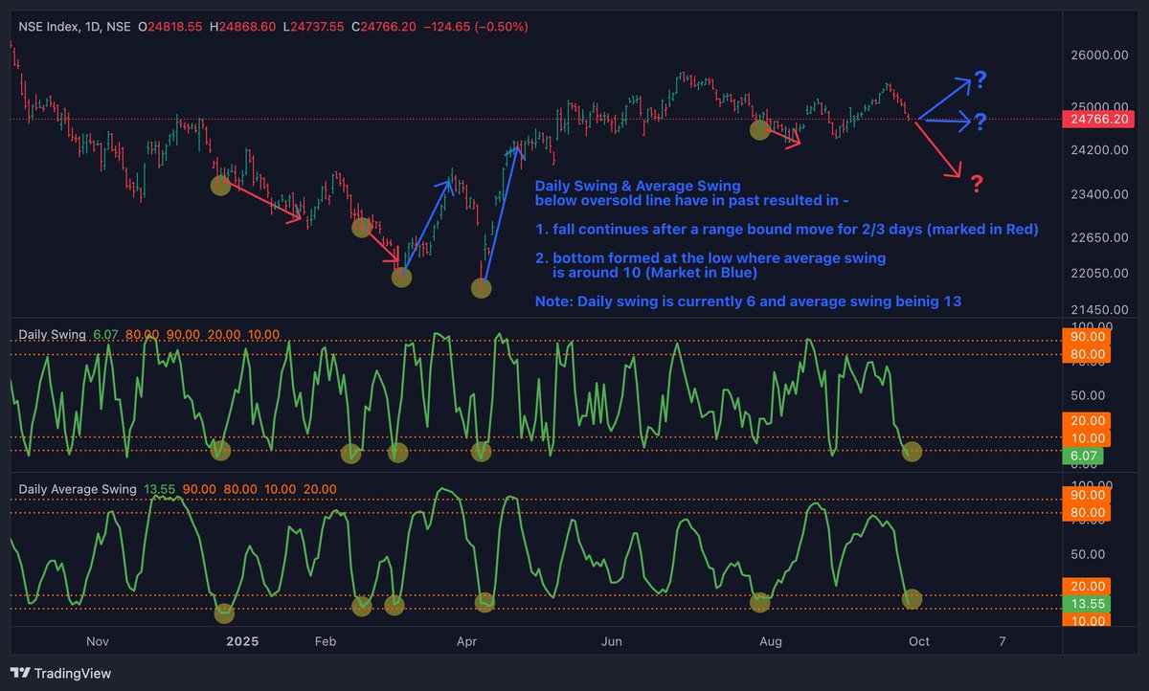The width and height of the screenshot is (1149, 691).
Task: Click the Apr label on the time axis
Action: point(466,641)
